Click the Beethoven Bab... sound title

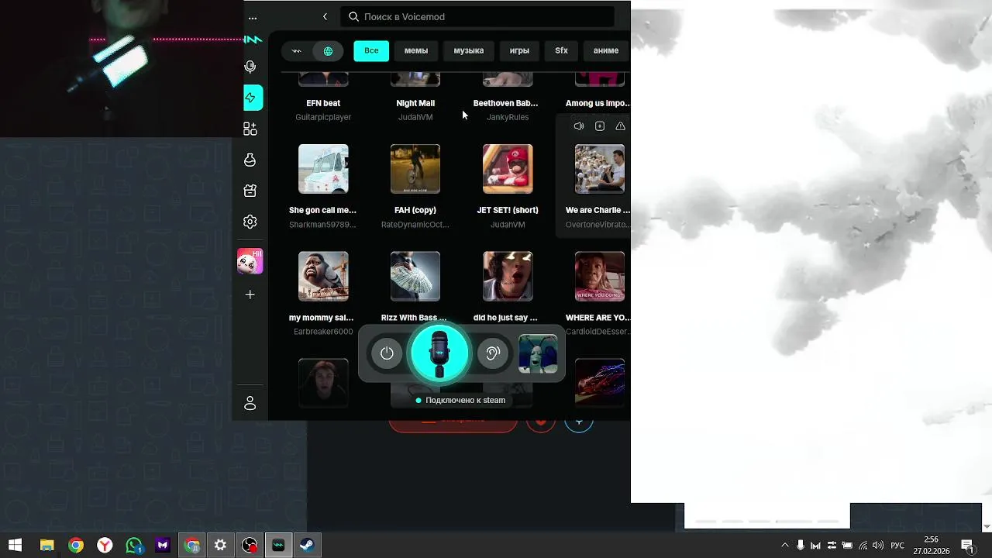(505, 103)
